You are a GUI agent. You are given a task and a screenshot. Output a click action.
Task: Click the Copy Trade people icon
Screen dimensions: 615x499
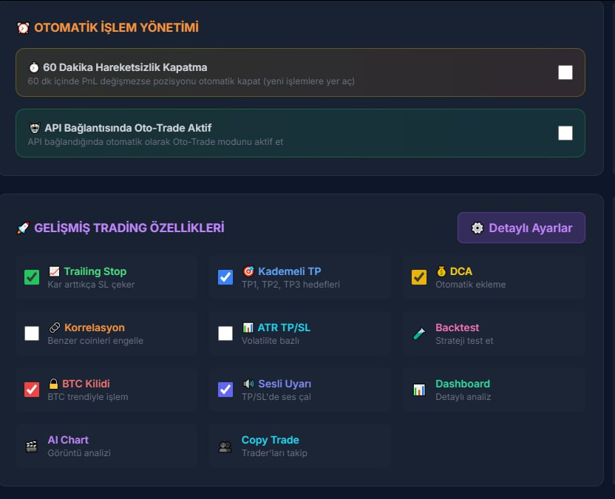[225, 447]
